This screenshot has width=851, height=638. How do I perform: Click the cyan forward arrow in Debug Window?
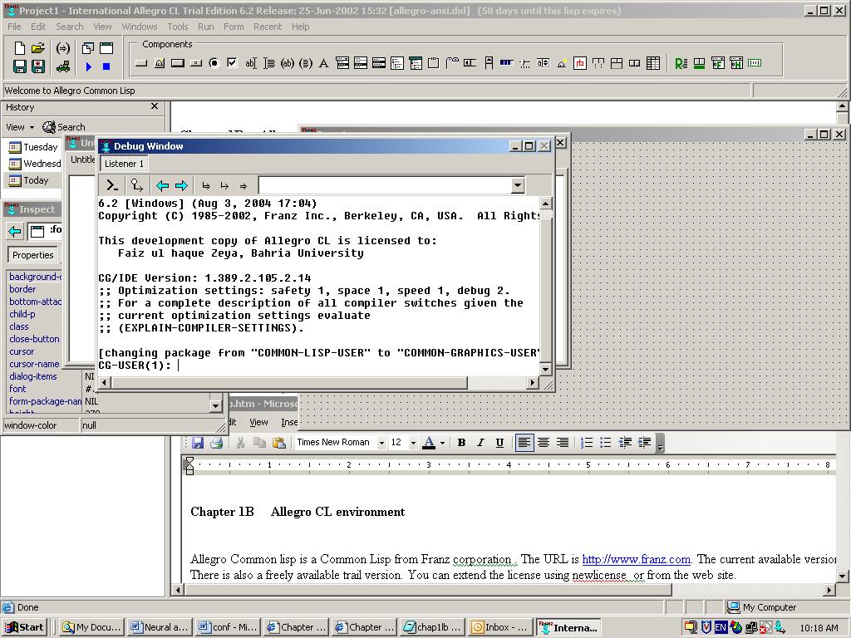click(x=181, y=185)
